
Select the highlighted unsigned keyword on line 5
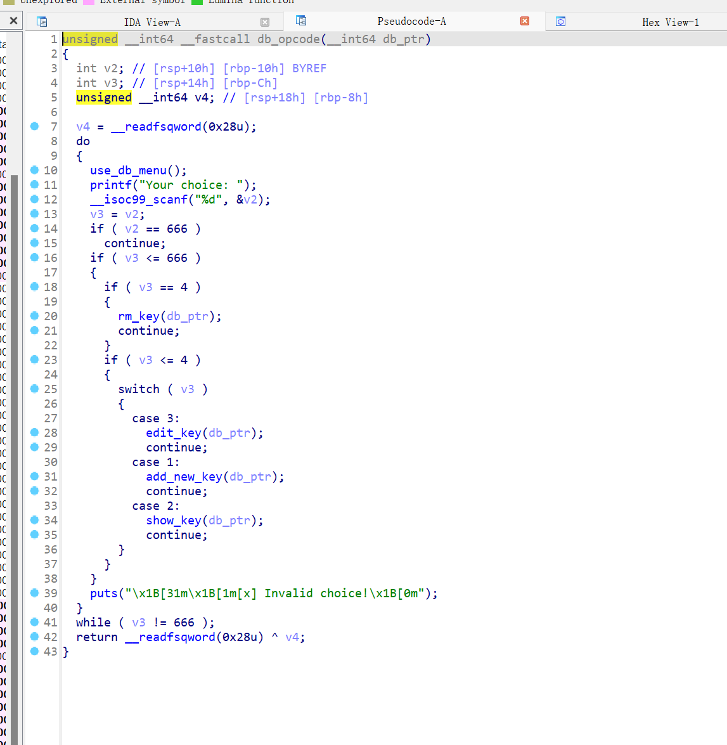[x=103, y=98]
